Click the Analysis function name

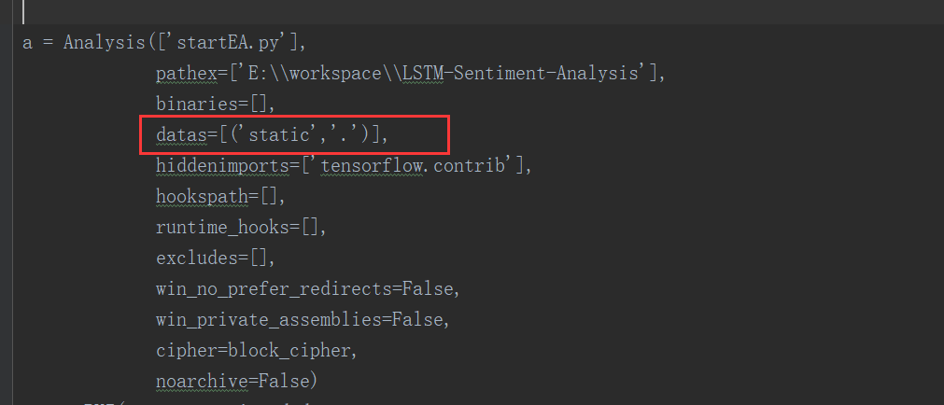[x=105, y=42]
